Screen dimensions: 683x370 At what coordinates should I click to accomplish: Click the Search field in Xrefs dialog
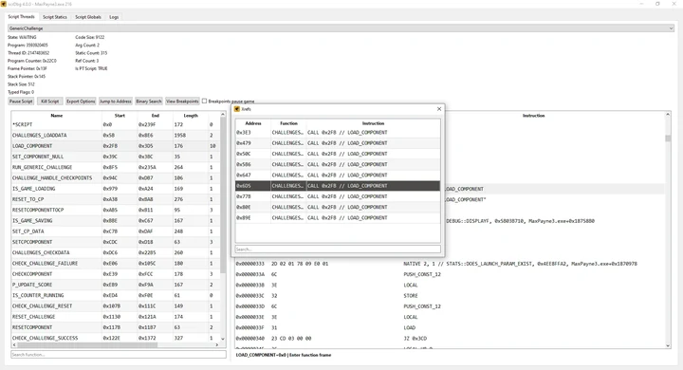(x=338, y=250)
